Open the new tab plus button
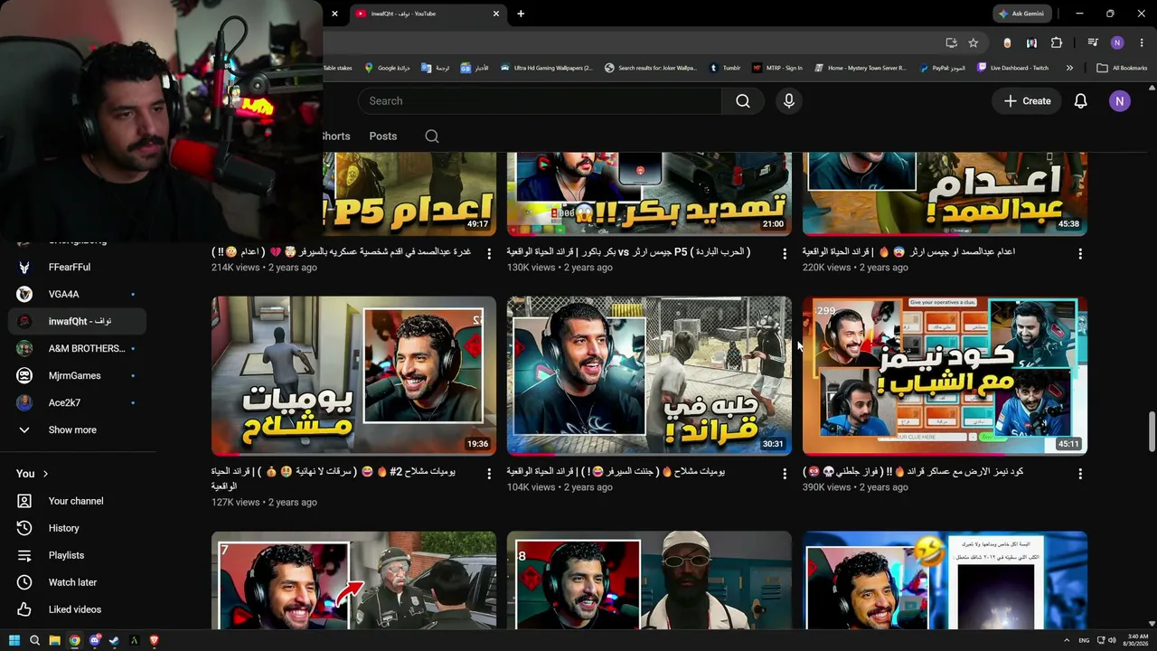Screen dimensions: 1157x651 [x=521, y=14]
